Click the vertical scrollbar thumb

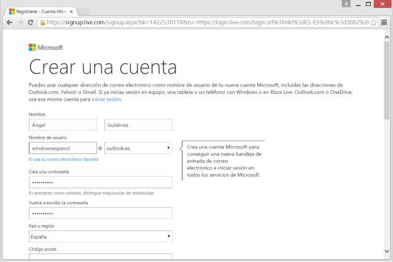387,80
